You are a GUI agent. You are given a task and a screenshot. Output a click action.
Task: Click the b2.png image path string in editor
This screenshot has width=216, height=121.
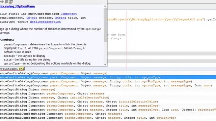tap(156, 19)
